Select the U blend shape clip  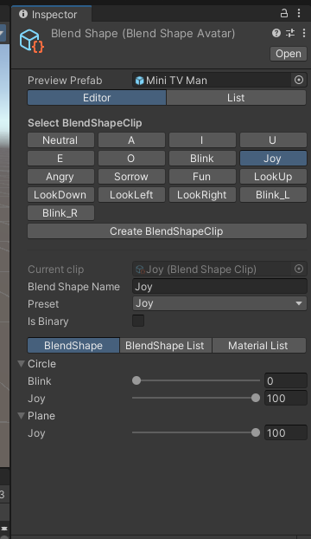(273, 140)
